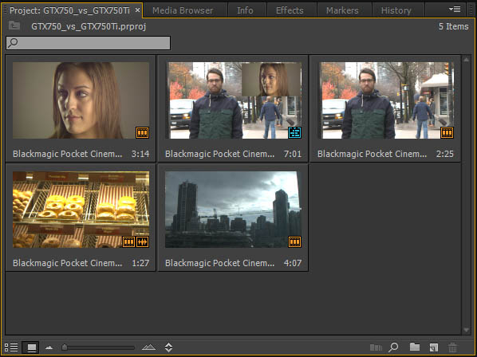Create a New Bin folder icon

415,347
